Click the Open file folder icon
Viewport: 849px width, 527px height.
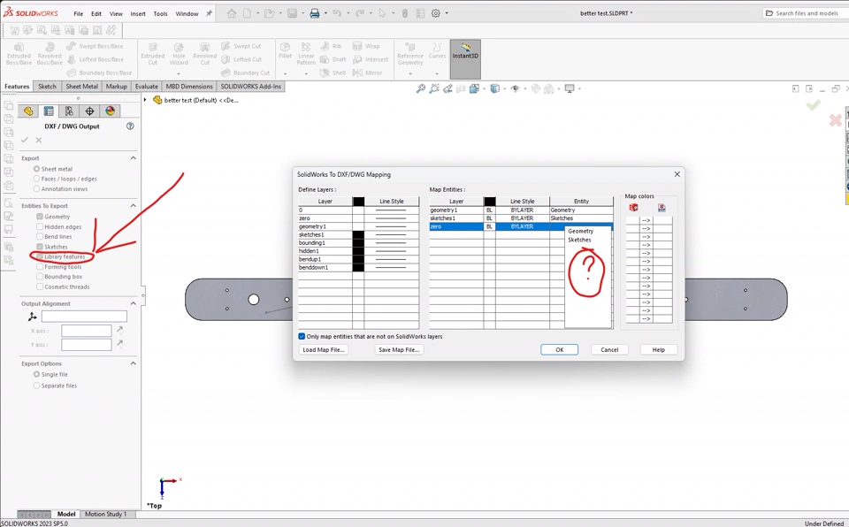tap(269, 13)
